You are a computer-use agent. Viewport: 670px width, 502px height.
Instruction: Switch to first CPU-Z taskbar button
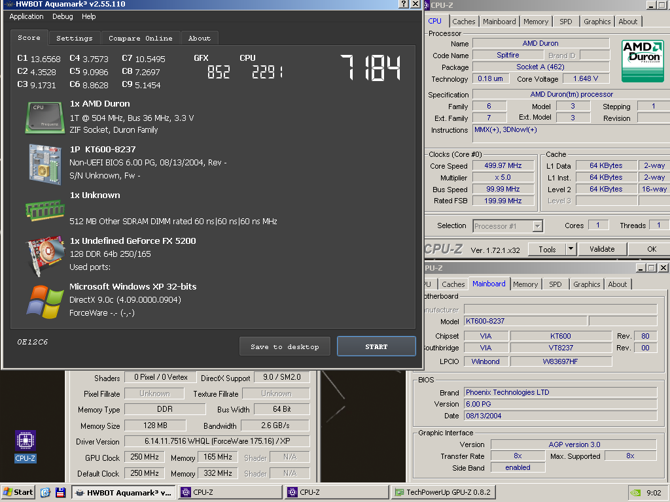(230, 492)
